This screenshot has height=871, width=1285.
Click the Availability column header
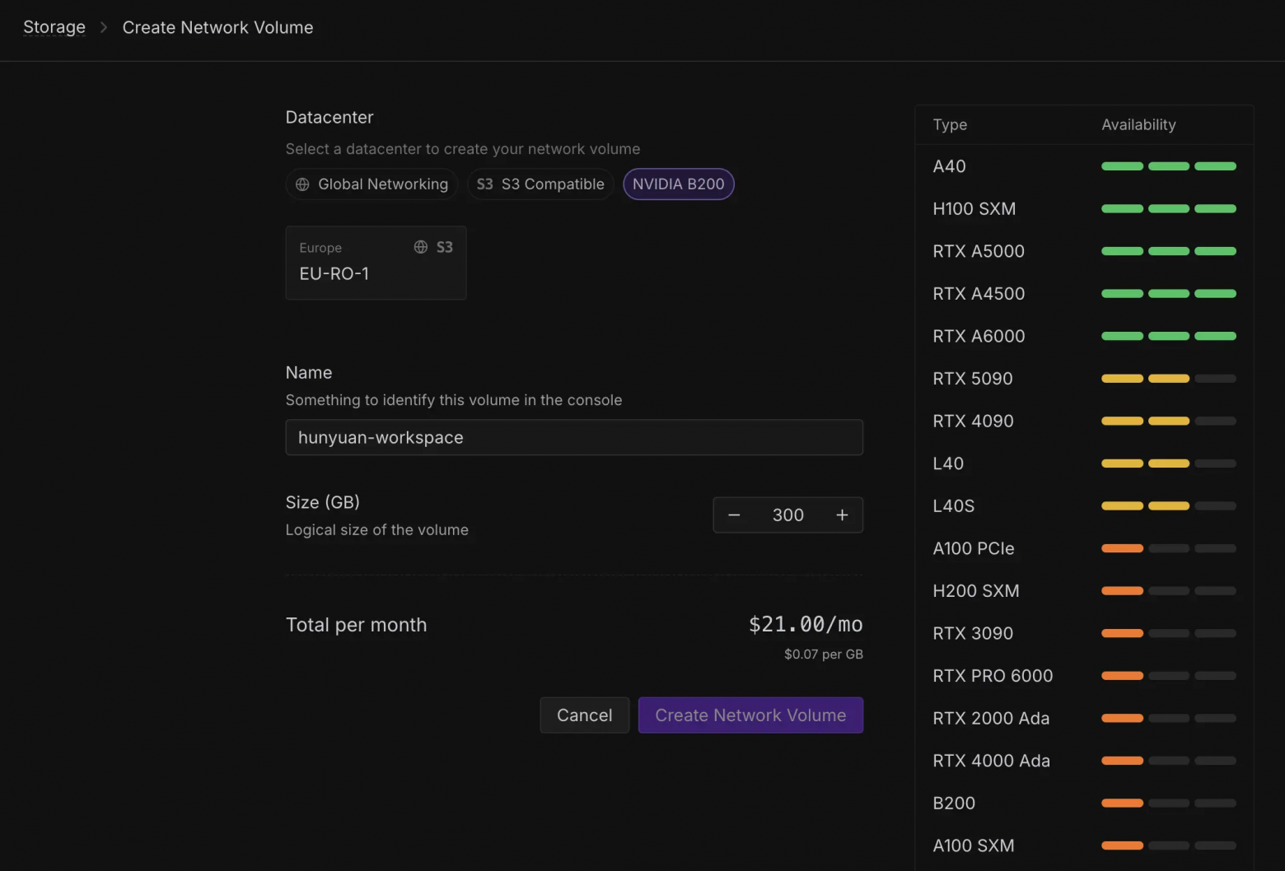[x=1138, y=124]
